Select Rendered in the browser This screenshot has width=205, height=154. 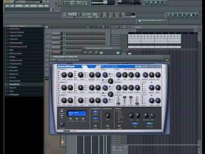point(14,74)
